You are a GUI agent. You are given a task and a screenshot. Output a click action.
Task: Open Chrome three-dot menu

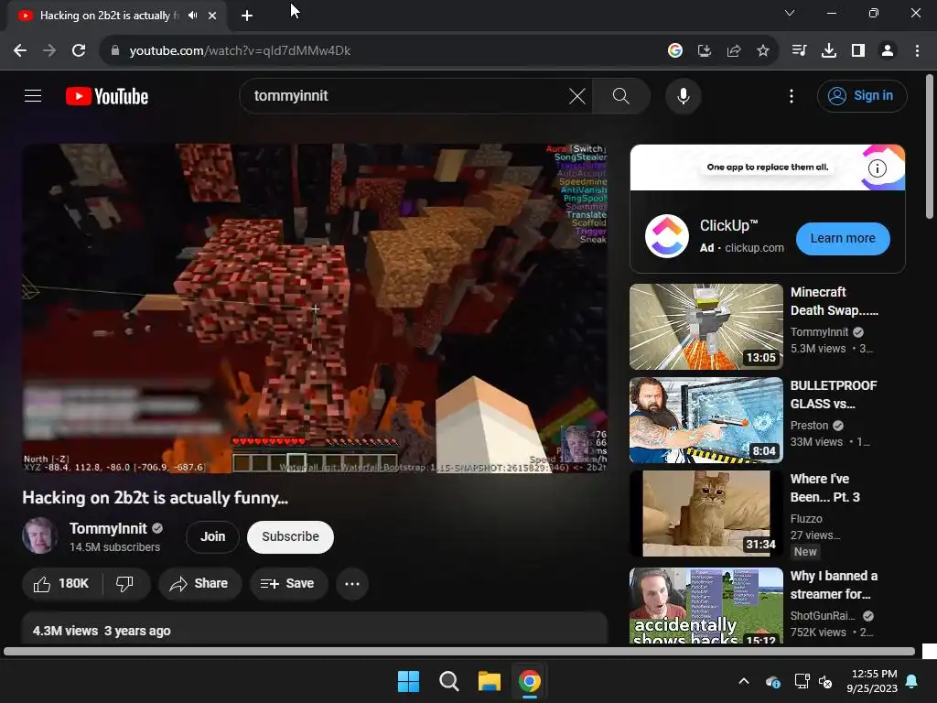[x=917, y=51]
